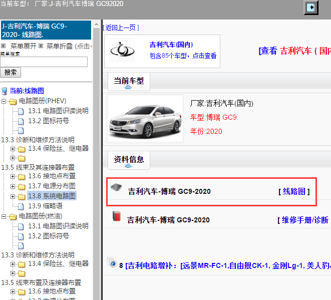Click the page icon for 燃油 13.1 电路图识读说明
The height and width of the screenshot is (300, 331).
point(21,226)
